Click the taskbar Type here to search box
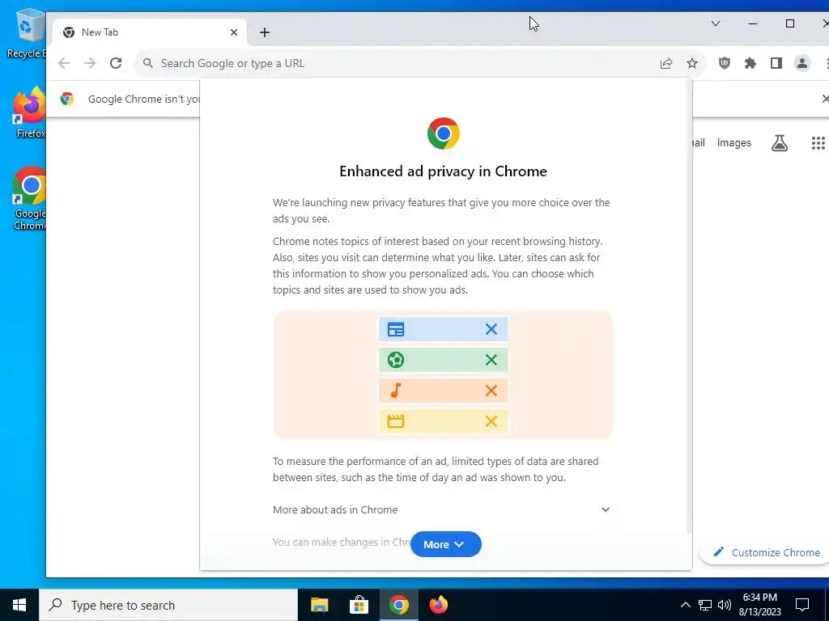829x621 pixels. (168, 605)
